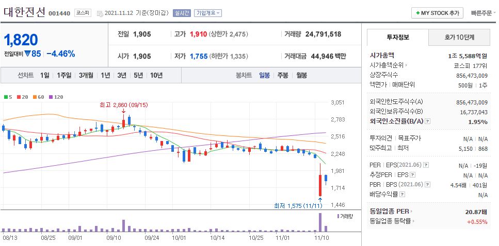Click the calendar icon beside 2021.11.12
This screenshot has width=499, height=246.
tap(99, 13)
